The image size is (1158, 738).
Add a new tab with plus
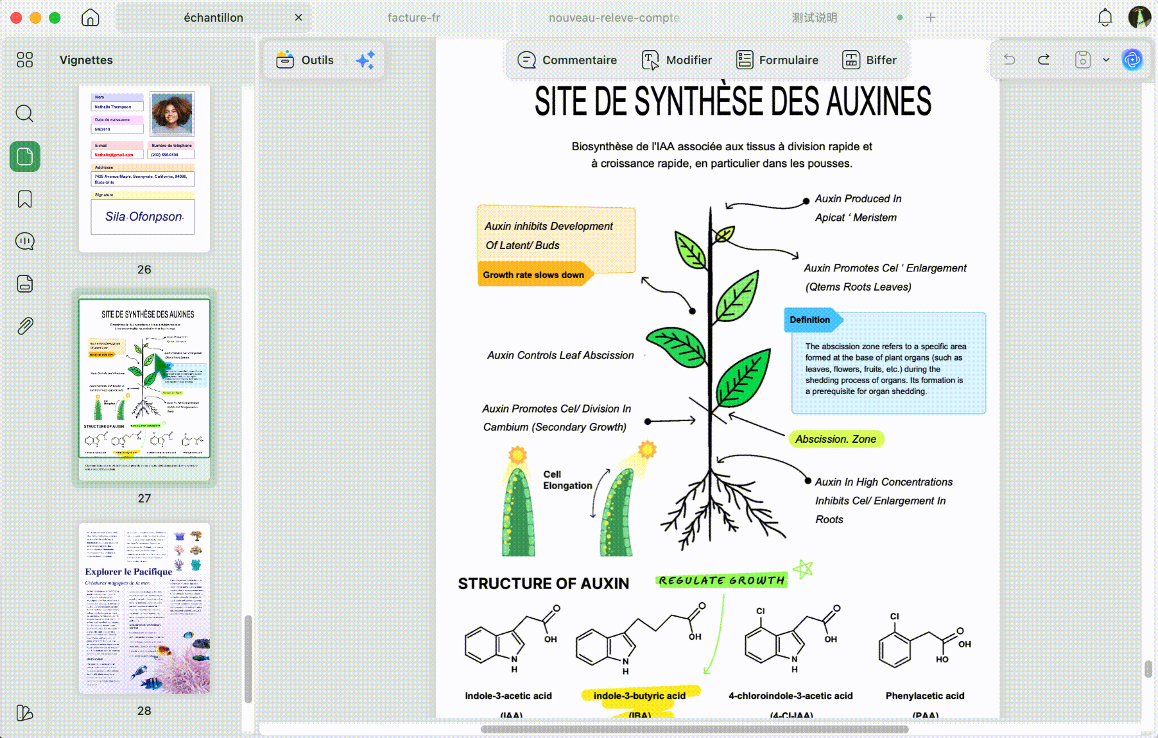click(931, 17)
